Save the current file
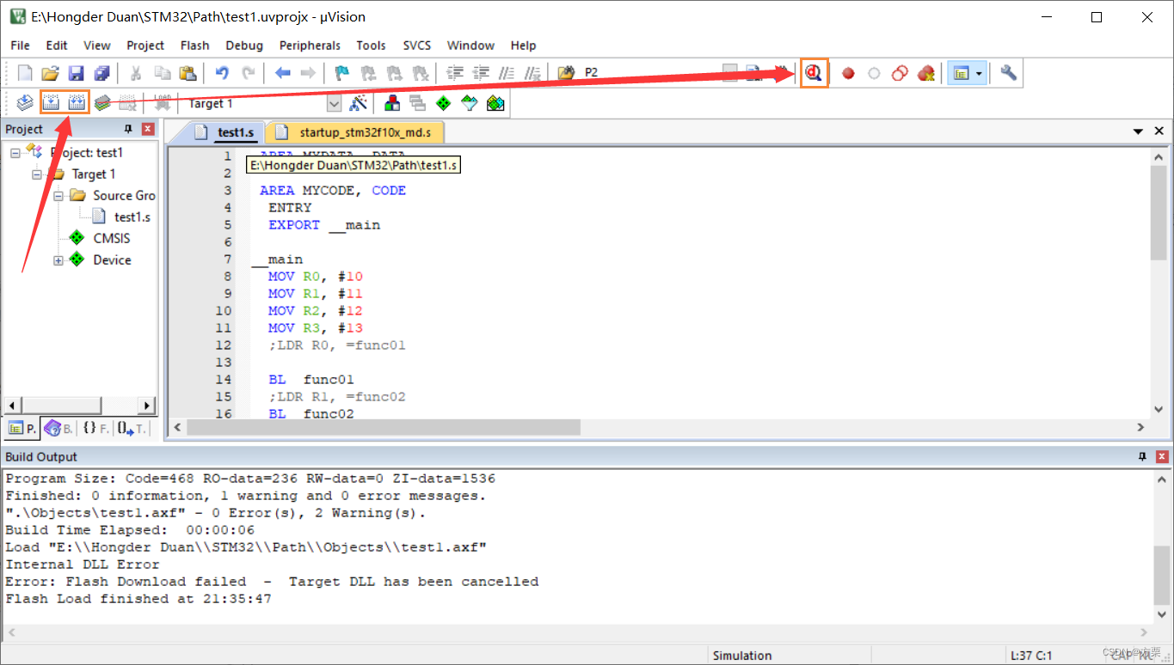 click(x=76, y=73)
